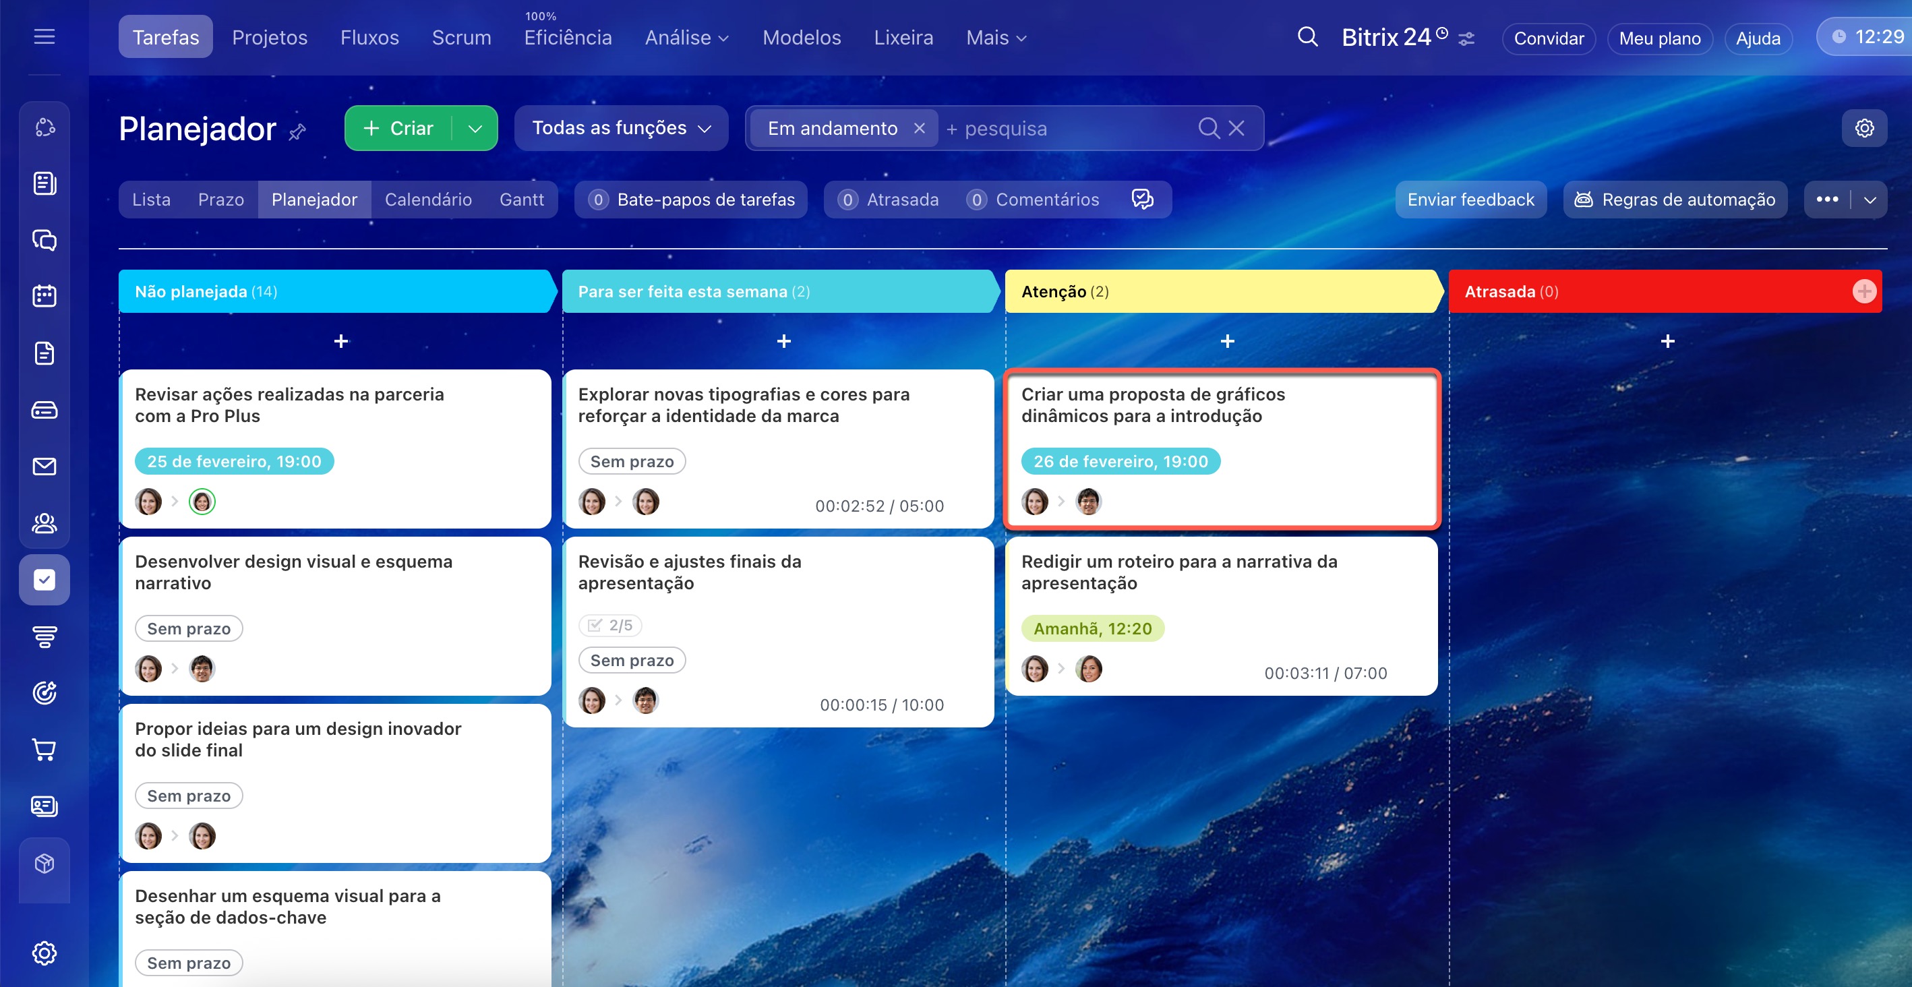1912x987 pixels.
Task: Click the search magnifier in top bar
Action: [1308, 37]
